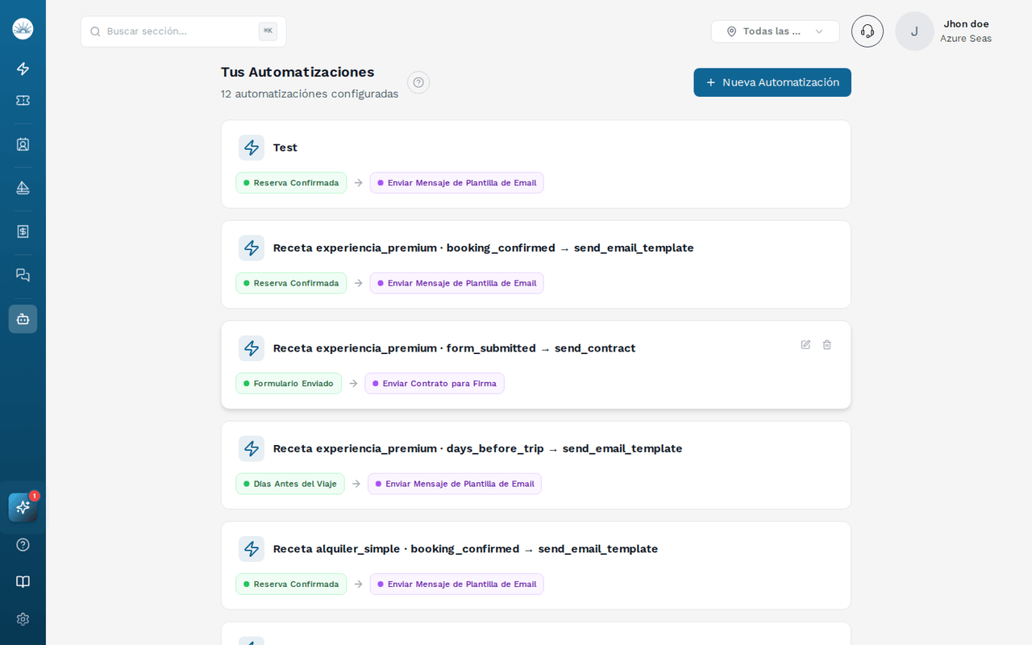
Task: Click Enviar Mensaje de Plantilla tag in Test card
Action: (x=456, y=183)
